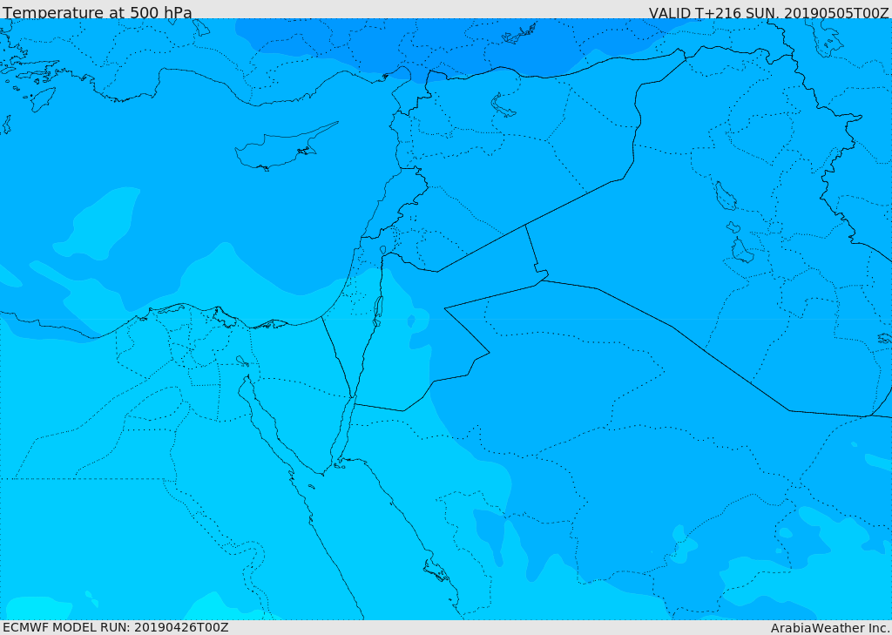Click the 'VALID T+216 SUN. 20190505T00Z' label
The image size is (892, 635).
pyautogui.click(x=768, y=12)
